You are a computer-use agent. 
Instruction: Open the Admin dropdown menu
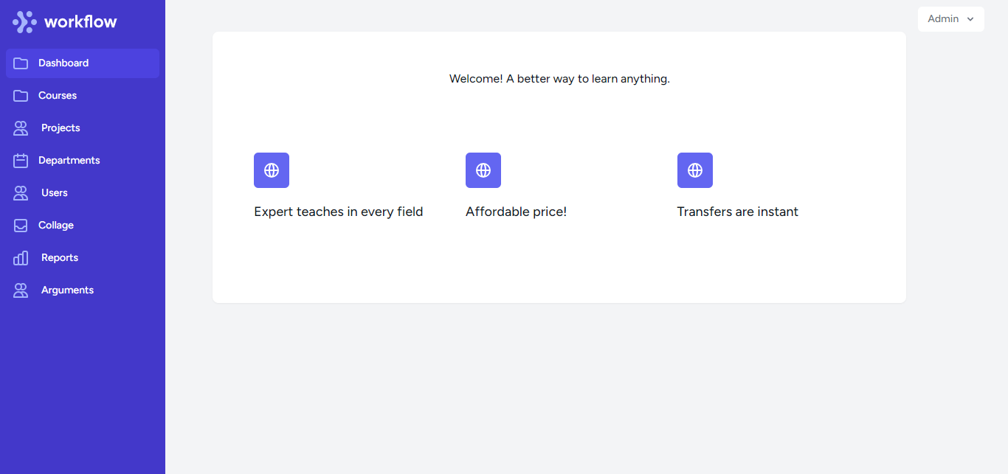pos(950,18)
